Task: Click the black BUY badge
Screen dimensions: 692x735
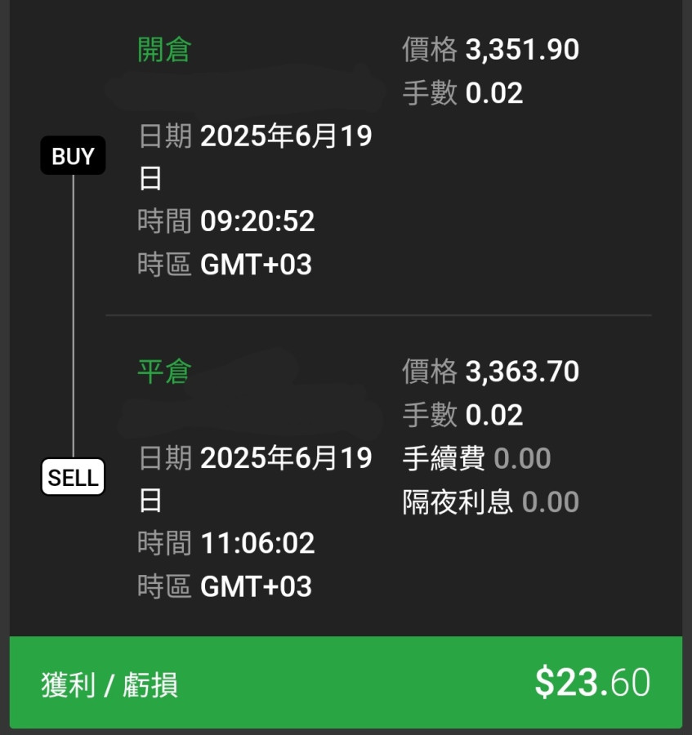Action: [x=73, y=156]
